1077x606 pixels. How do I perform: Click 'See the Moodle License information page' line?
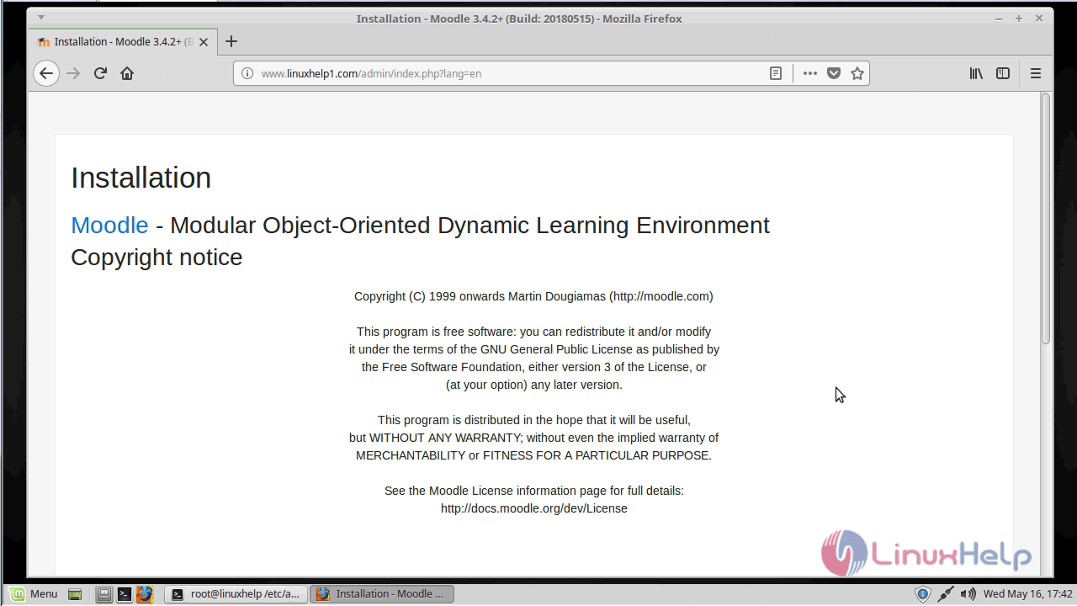[534, 491]
